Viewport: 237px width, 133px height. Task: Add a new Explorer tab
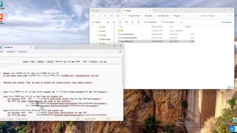[155, 11]
